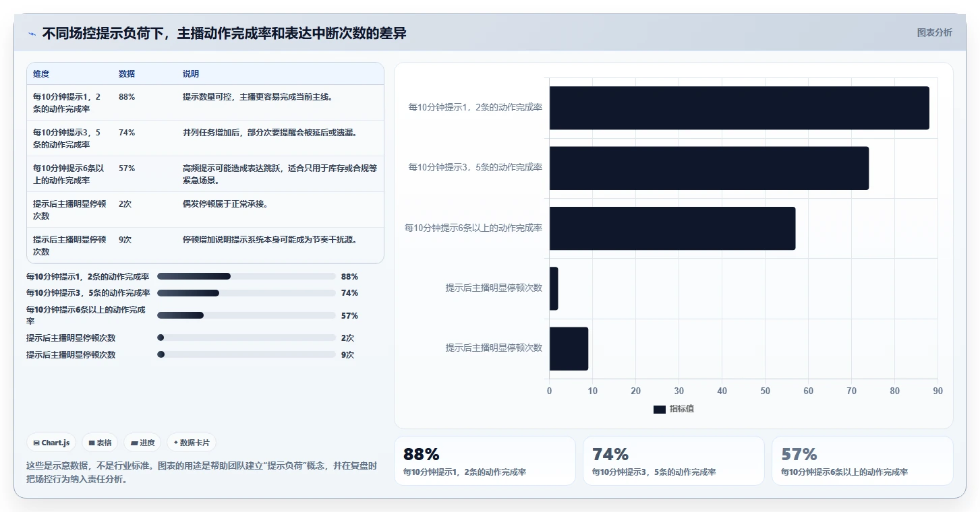Click chart y-axis label 每10分钟提示6条以上的动作完成率
Viewport: 980px width, 512px height.
click(x=473, y=228)
